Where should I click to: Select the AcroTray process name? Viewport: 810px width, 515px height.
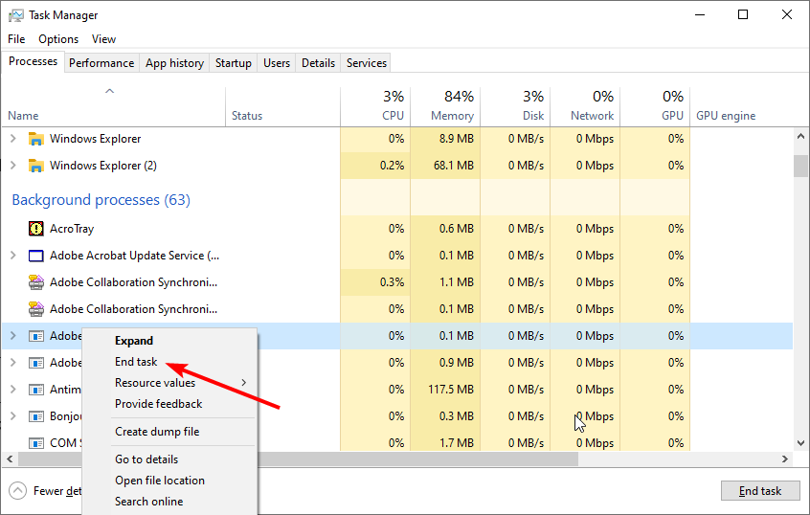click(72, 229)
